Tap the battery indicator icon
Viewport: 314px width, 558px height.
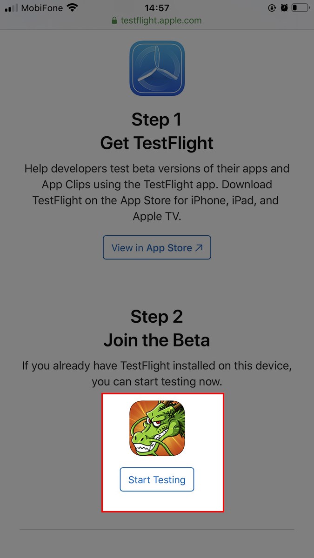[x=300, y=8]
